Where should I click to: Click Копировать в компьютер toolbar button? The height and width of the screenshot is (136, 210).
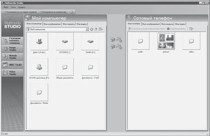[53, 12]
